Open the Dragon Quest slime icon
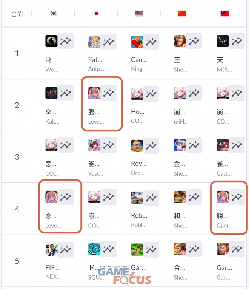The image size is (249, 289). pyautogui.click(x=94, y=249)
